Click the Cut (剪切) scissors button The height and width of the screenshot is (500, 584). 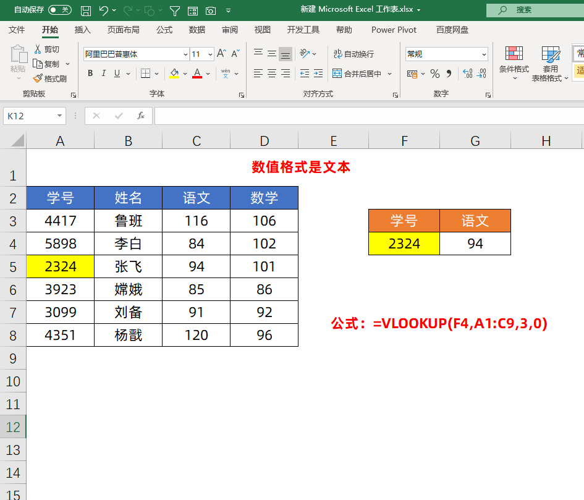(47, 49)
